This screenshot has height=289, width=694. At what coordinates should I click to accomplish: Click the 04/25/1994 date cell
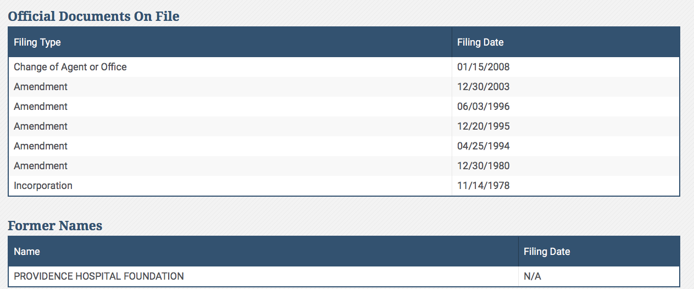click(484, 146)
